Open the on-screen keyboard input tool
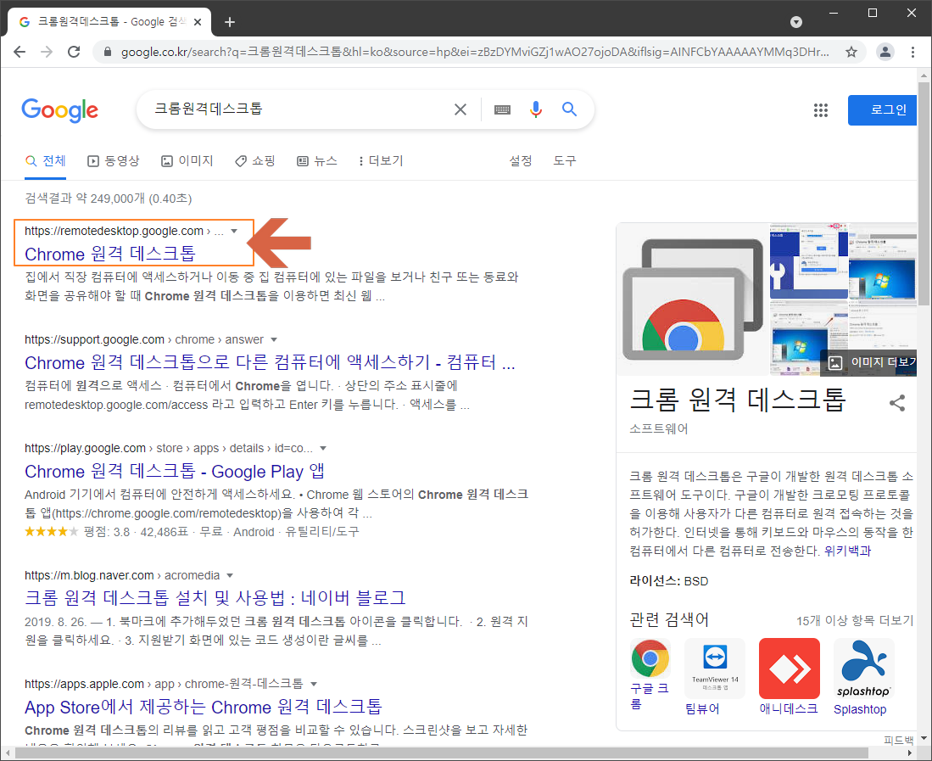Image resolution: width=932 pixels, height=761 pixels. click(502, 109)
